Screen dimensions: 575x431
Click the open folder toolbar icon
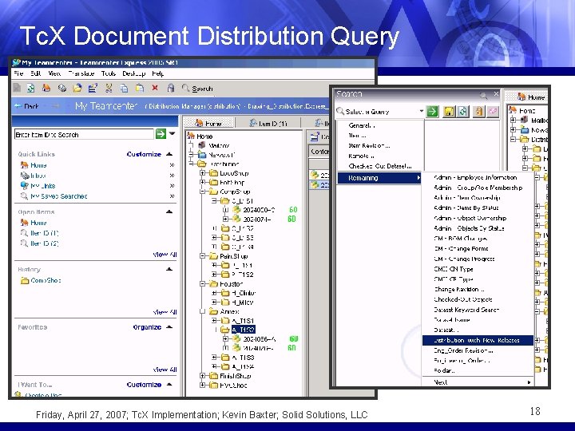pyautogui.click(x=77, y=88)
